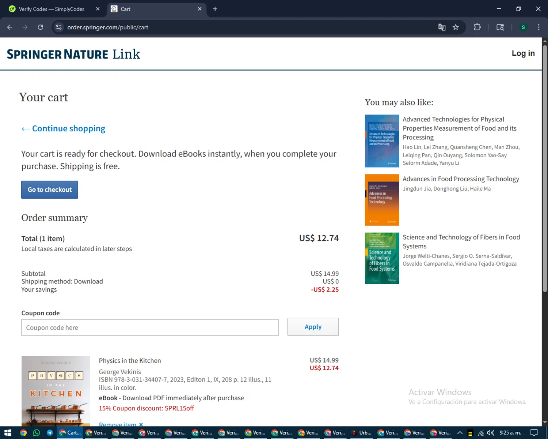Screen dimensions: 548x439
Task: Apply the coupon code
Action: point(313,327)
